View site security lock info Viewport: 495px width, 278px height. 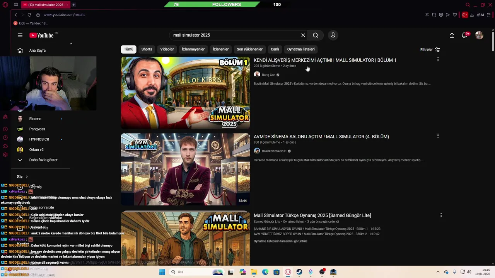click(x=38, y=15)
